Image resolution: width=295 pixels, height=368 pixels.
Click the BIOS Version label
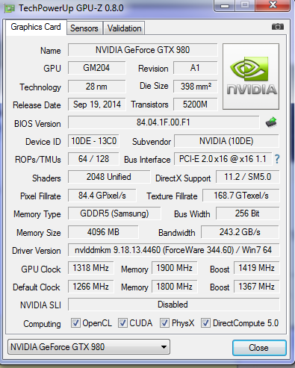pos(37,124)
